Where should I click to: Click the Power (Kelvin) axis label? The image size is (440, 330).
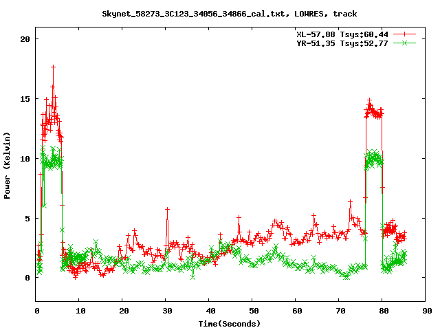(x=7, y=166)
